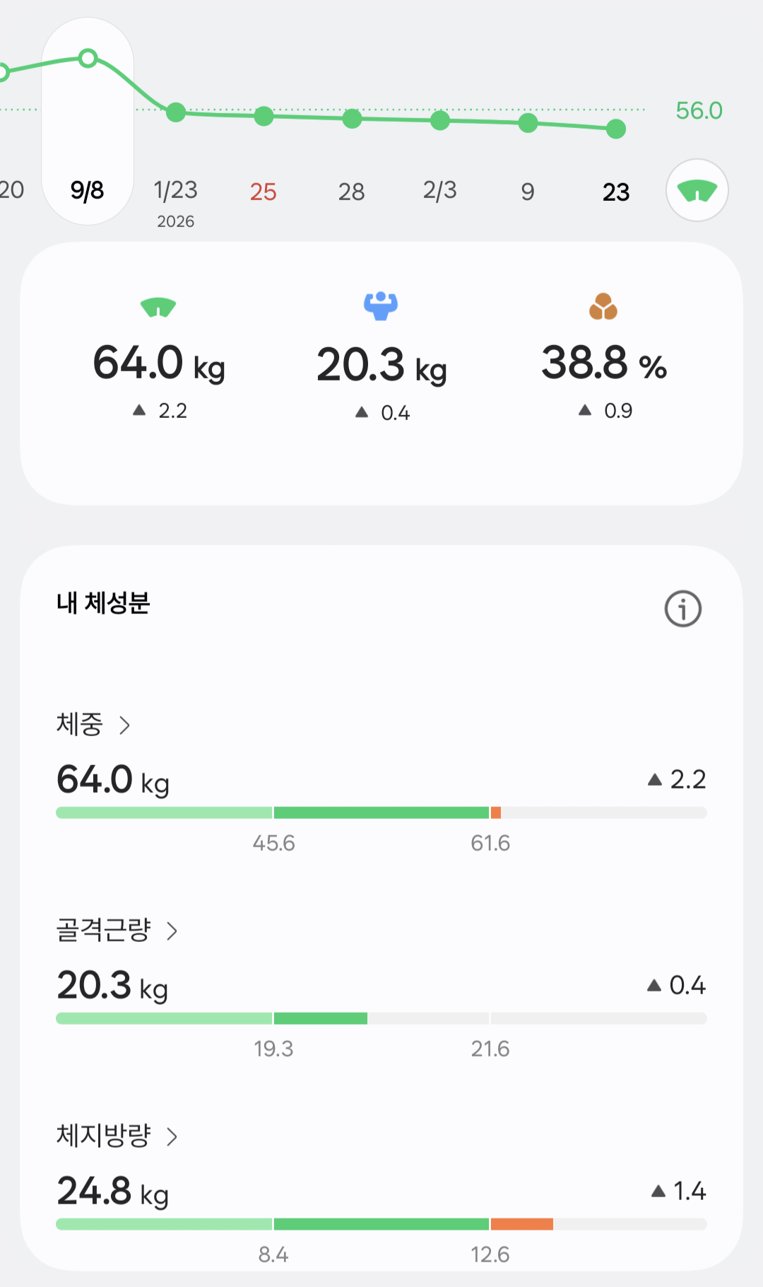Tap the green weight scale button beside the chart

(x=697, y=190)
